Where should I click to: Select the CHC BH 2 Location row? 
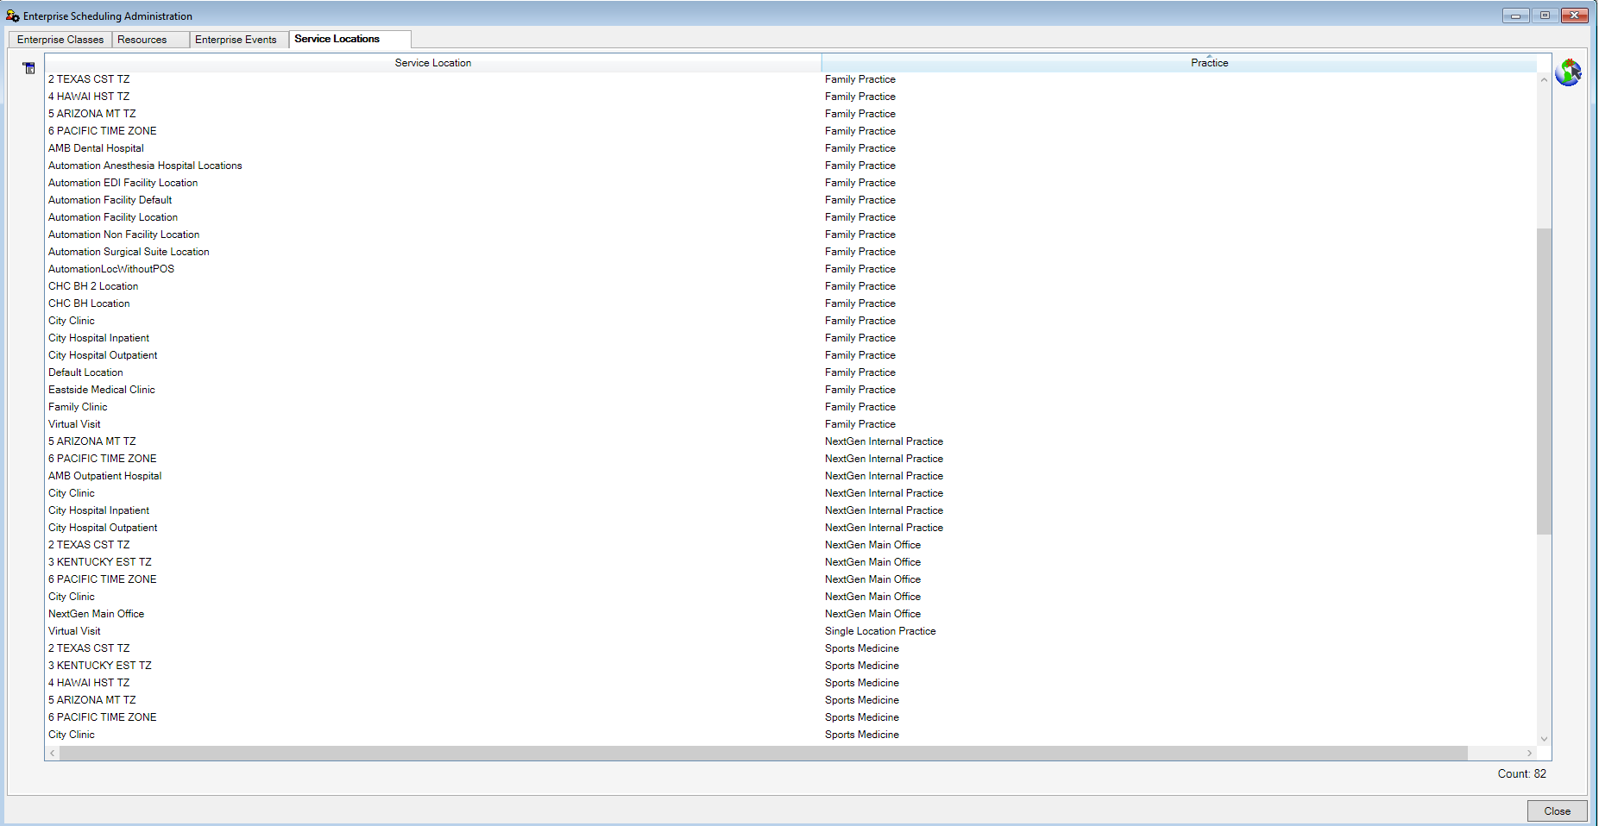click(791, 286)
